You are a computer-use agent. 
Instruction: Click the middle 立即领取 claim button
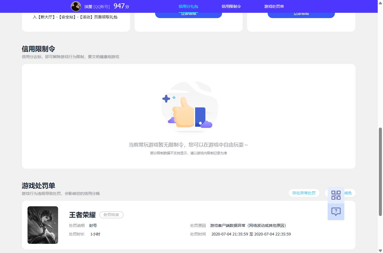(188, 13)
